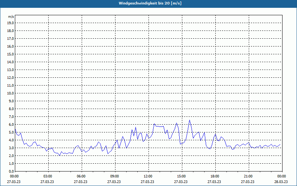Select the "18:00" time axis label
The width and height of the screenshot is (297, 186).
pos(215,176)
